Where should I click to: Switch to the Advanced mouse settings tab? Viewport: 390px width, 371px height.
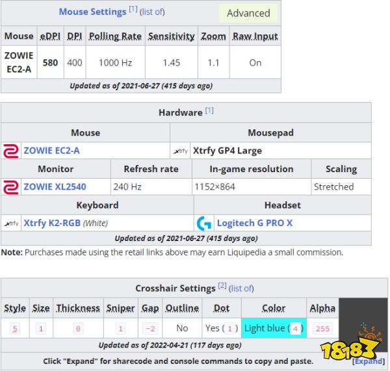pos(248,13)
